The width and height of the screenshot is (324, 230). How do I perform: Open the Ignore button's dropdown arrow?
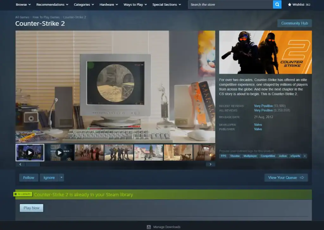[61, 177]
